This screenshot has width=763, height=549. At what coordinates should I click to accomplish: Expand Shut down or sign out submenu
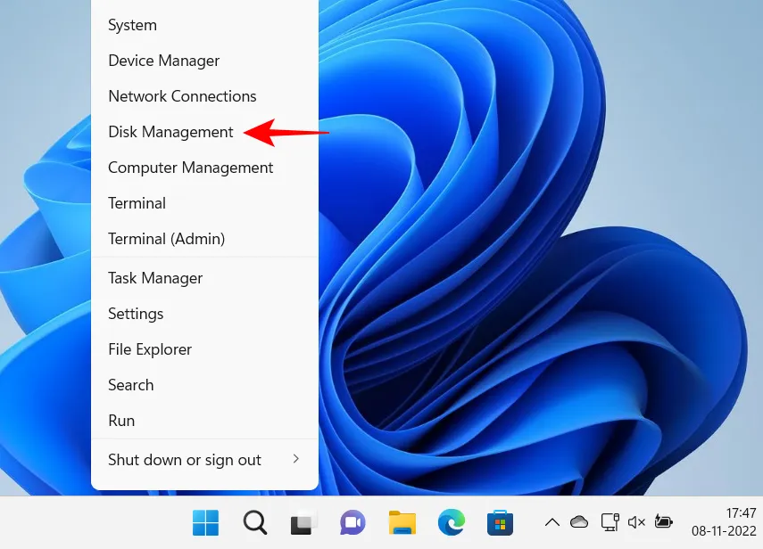(204, 460)
